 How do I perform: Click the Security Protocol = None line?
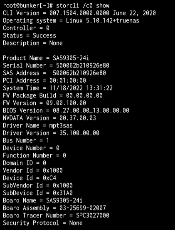click(43, 223)
